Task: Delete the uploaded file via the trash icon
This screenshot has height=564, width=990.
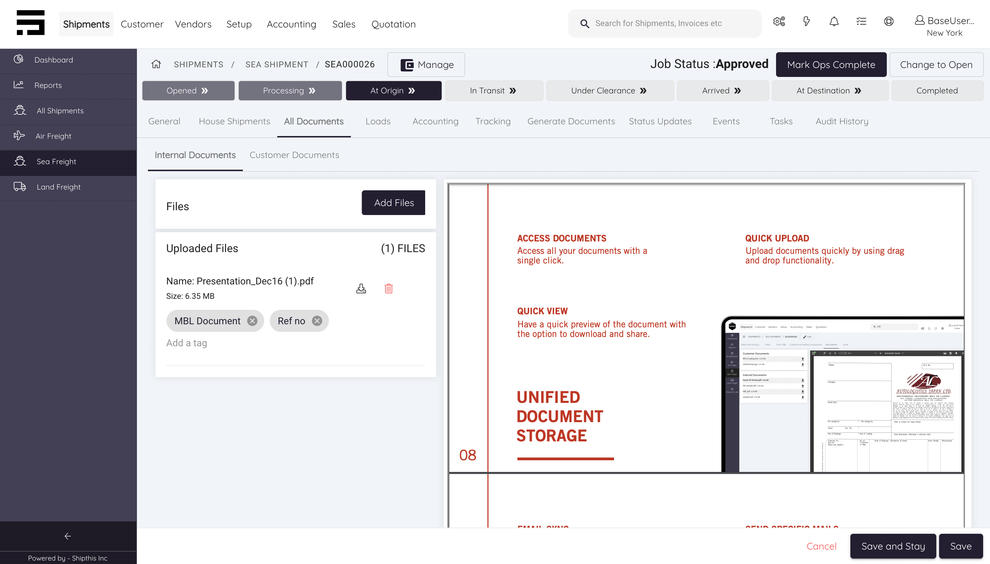Action: coord(388,288)
